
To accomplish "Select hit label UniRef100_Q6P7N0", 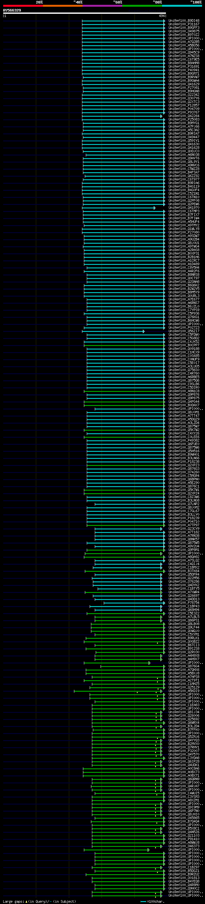I will 184,811.
